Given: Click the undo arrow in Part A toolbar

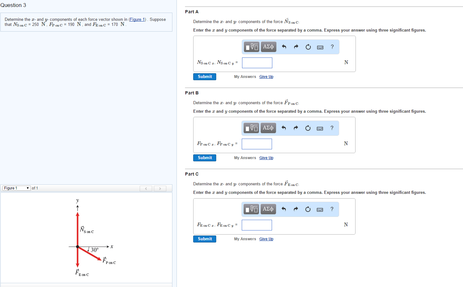Looking at the screenshot, I should point(284,47).
